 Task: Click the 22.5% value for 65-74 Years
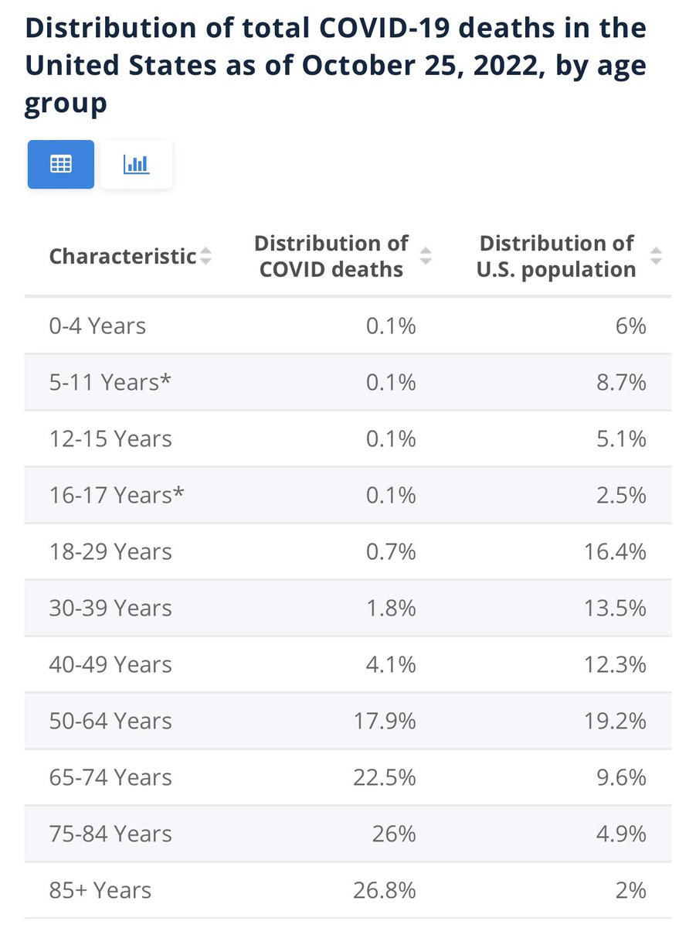(384, 777)
